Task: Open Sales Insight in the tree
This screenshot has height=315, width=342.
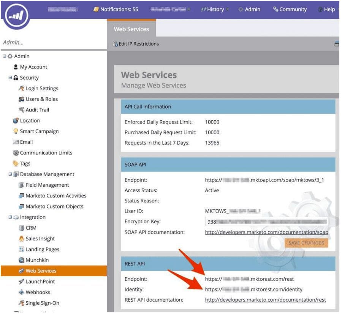Action: point(40,239)
